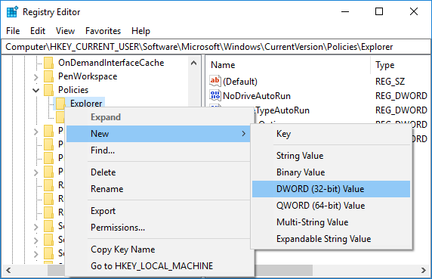
Task: Open the New submenu arrow
Action: tap(243, 134)
